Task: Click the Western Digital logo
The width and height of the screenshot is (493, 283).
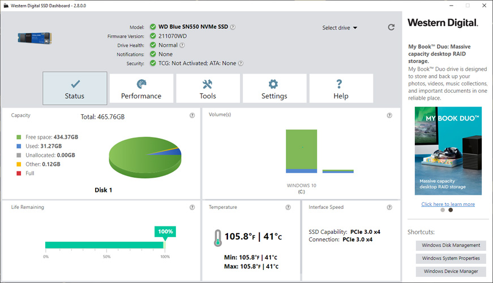Action: (443, 23)
